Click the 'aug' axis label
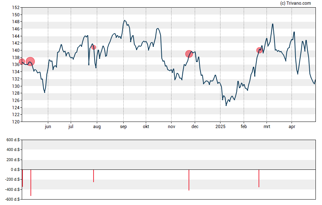The height and width of the screenshot is (205, 322). pos(97,127)
